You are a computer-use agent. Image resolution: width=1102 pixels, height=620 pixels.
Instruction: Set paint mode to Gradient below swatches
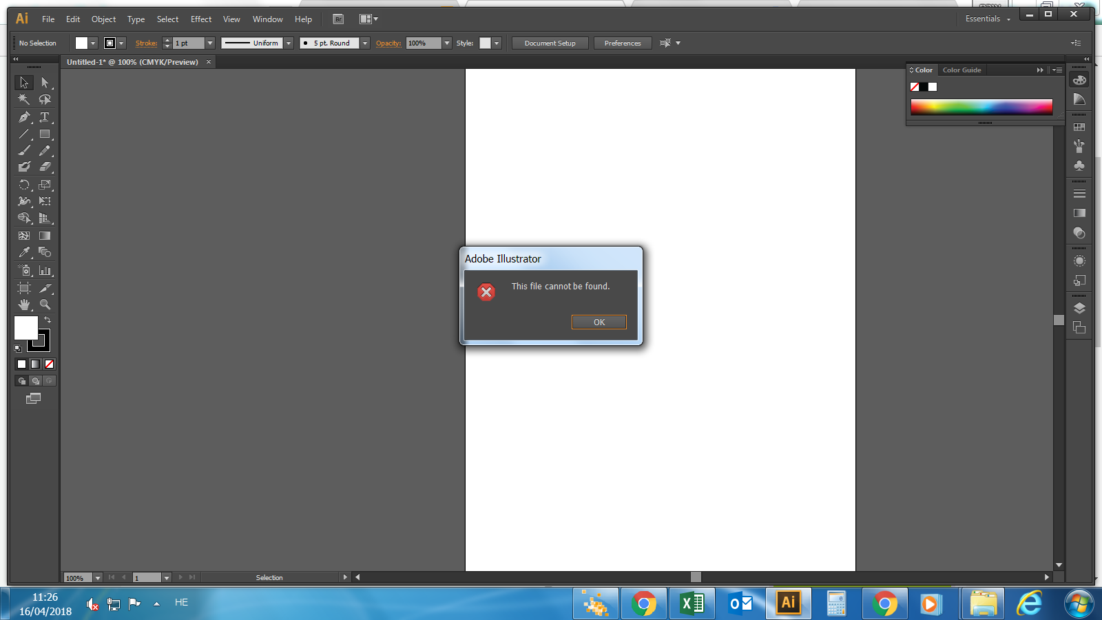point(35,364)
